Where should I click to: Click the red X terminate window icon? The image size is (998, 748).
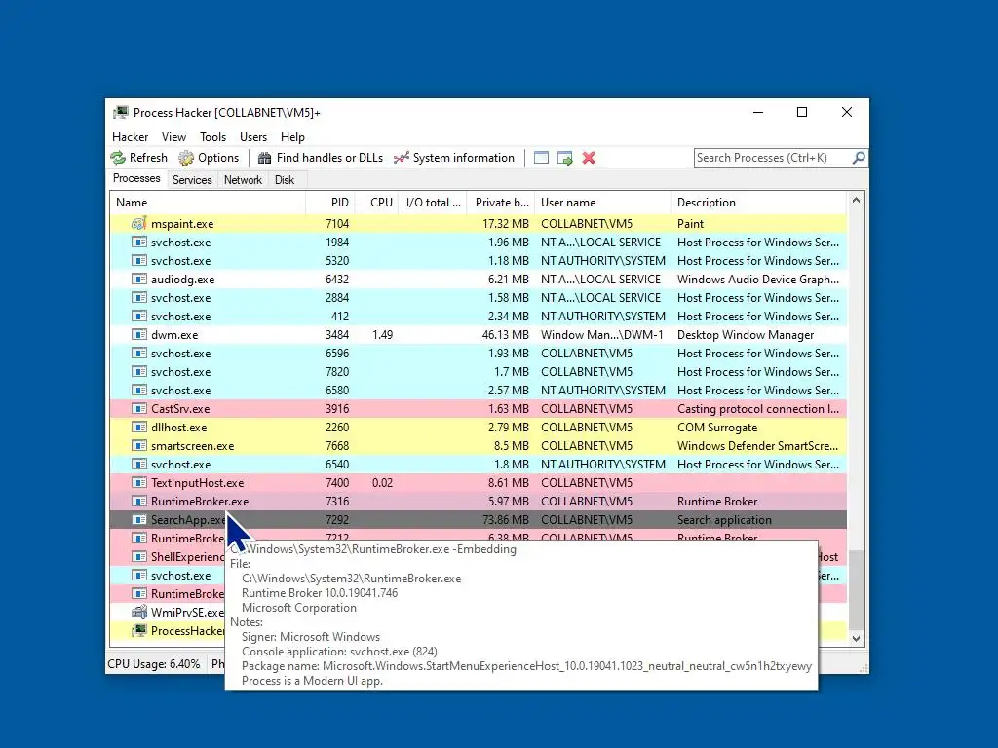(589, 158)
